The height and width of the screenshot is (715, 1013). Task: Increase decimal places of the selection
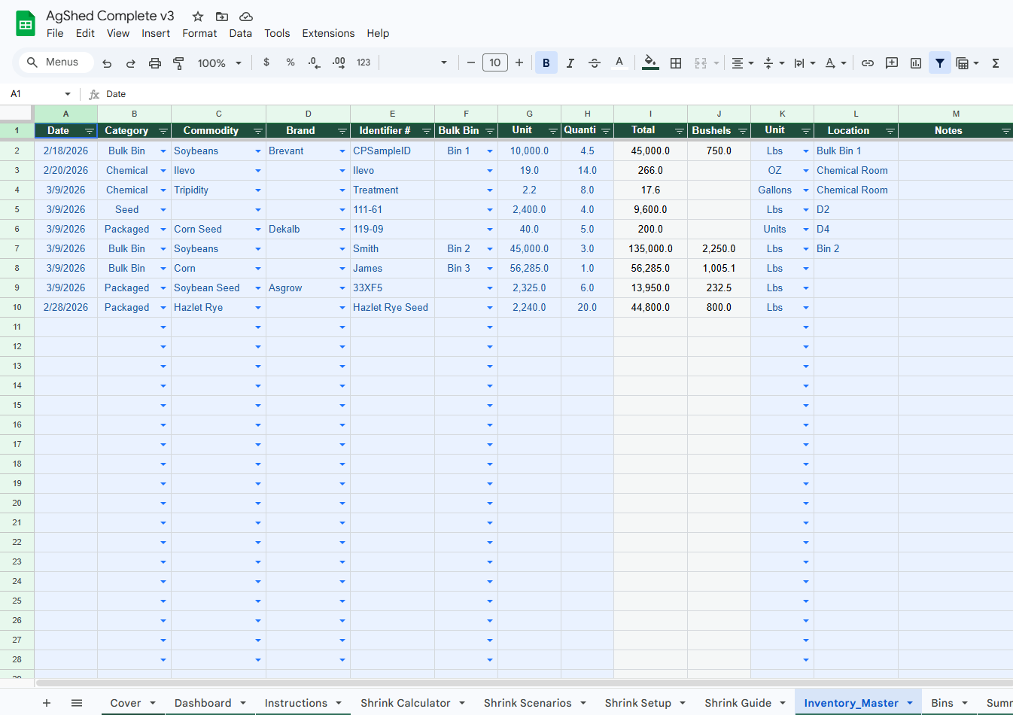click(x=338, y=62)
